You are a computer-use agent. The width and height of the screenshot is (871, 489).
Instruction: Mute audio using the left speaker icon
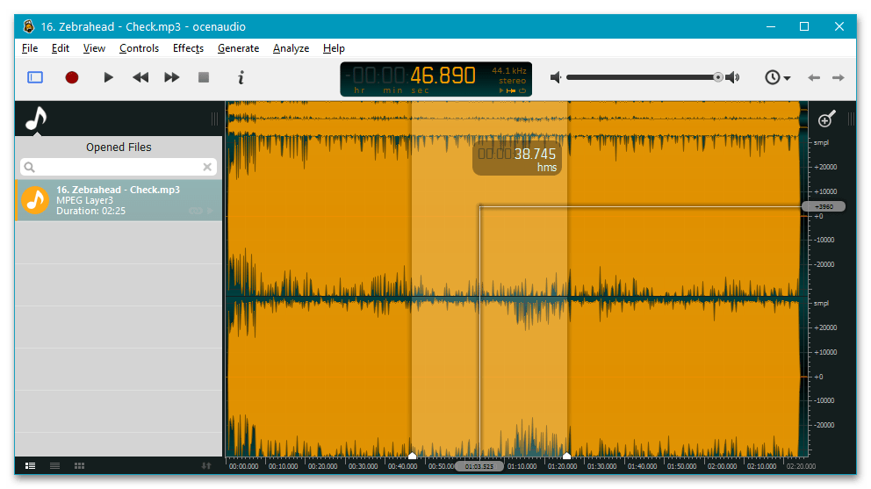pos(556,77)
